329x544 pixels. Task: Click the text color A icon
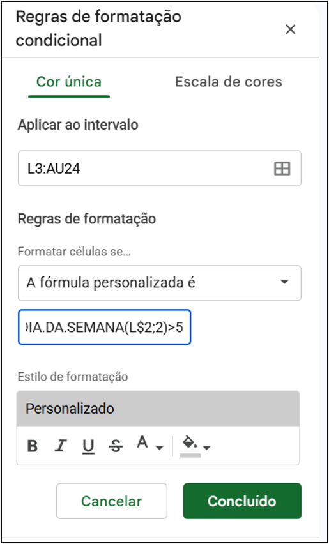[x=142, y=442]
